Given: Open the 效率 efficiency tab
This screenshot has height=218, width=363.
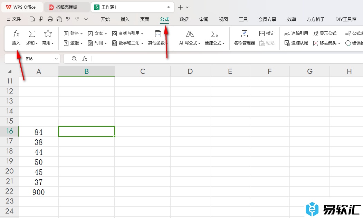Looking at the screenshot, I should 292,19.
